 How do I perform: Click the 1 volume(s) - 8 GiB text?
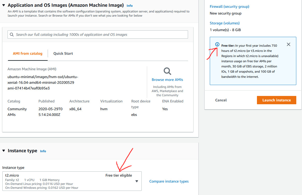coord(225,30)
